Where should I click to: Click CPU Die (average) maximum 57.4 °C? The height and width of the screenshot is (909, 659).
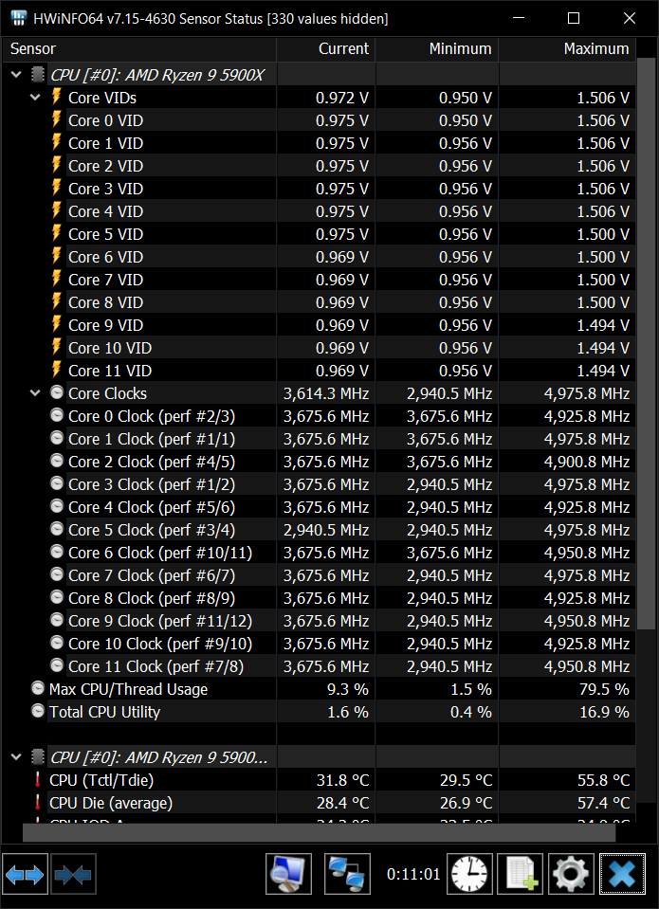[x=604, y=803]
